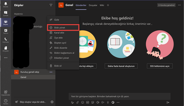
Task: Choose Ekibin bağlantısını al menu entry
Action: [63, 53]
